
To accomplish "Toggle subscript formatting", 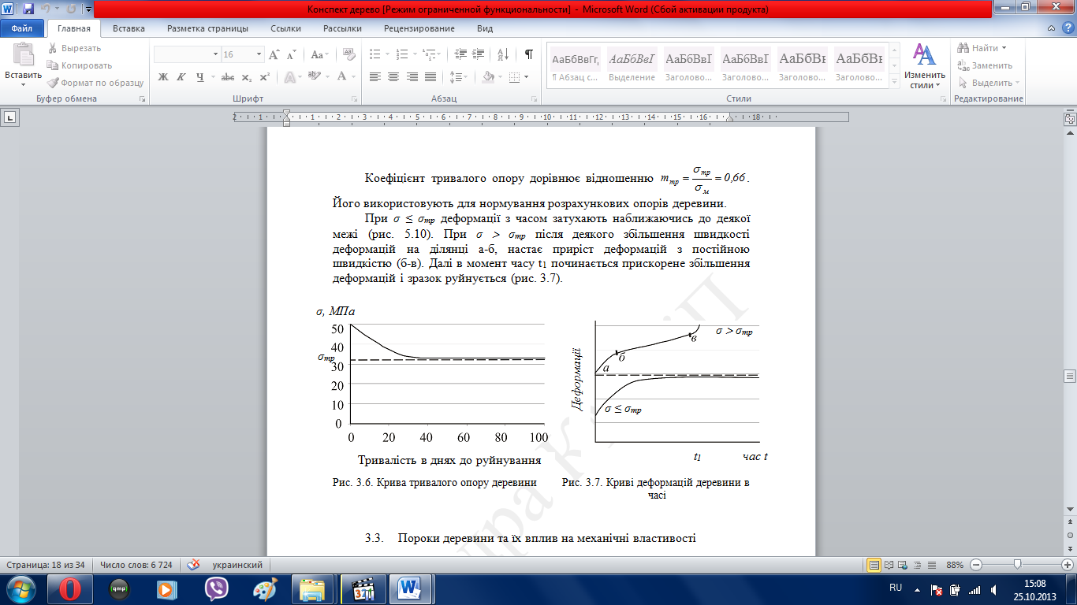I will [247, 77].
